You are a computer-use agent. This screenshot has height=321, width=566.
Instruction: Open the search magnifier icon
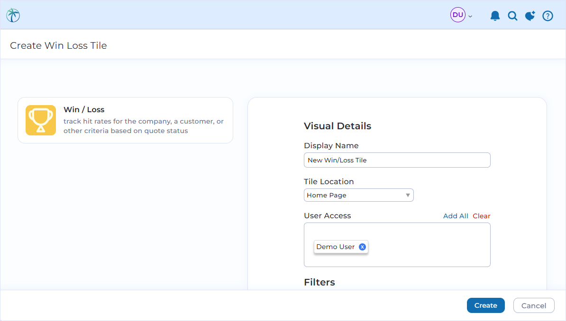click(512, 16)
